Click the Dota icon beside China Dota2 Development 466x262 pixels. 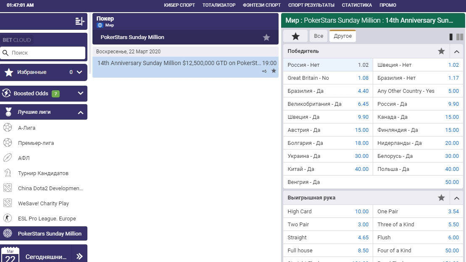tap(8, 188)
